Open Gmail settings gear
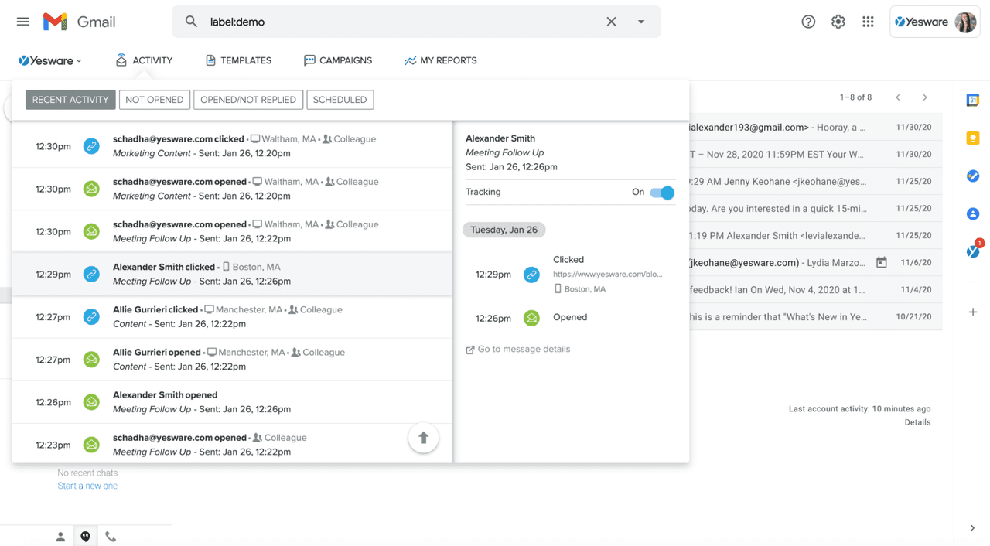 pos(838,22)
